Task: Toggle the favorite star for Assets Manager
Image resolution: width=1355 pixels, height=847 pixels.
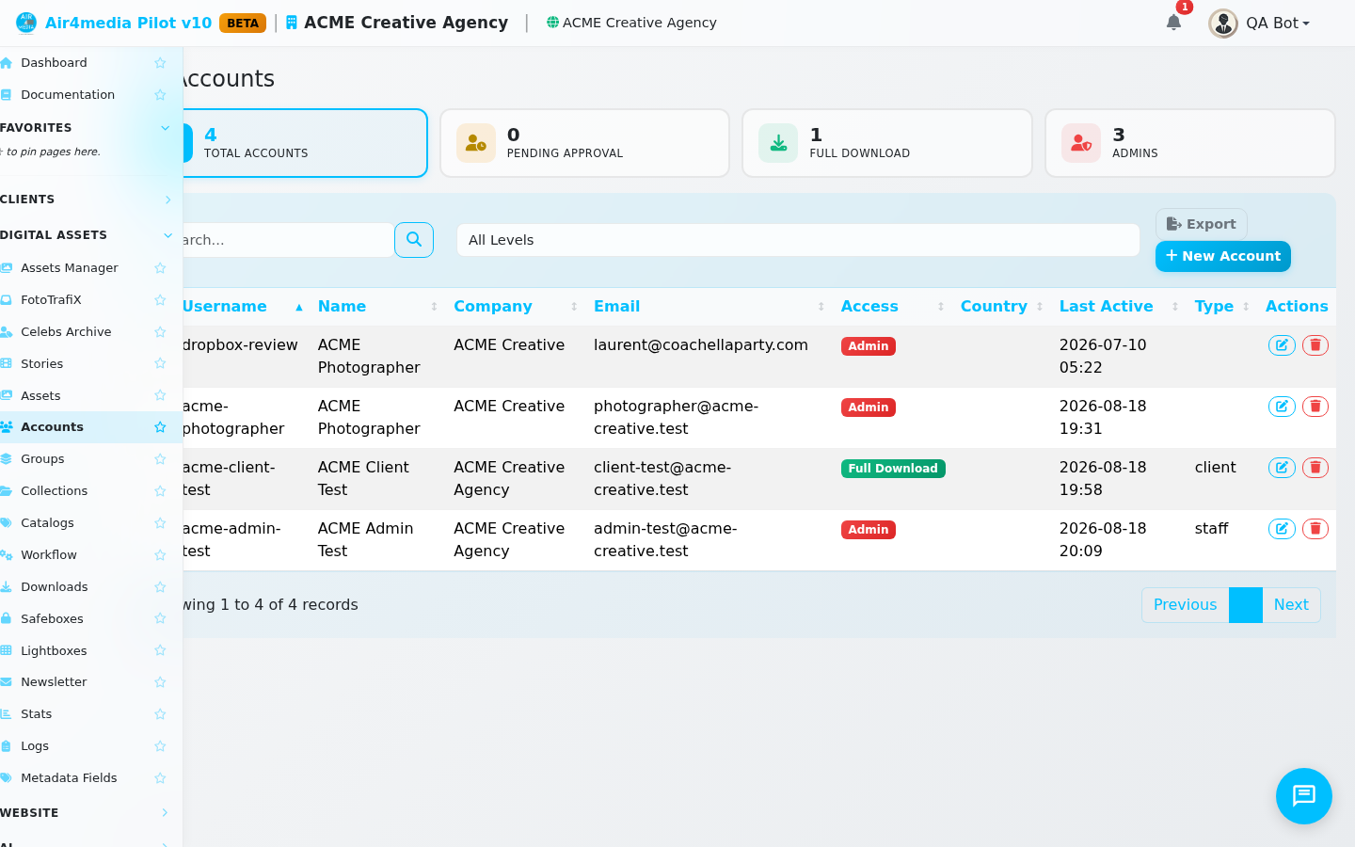Action: [x=160, y=268]
